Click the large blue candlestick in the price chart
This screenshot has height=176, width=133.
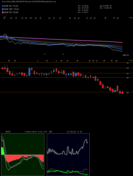pyautogui.click(x=29, y=72)
